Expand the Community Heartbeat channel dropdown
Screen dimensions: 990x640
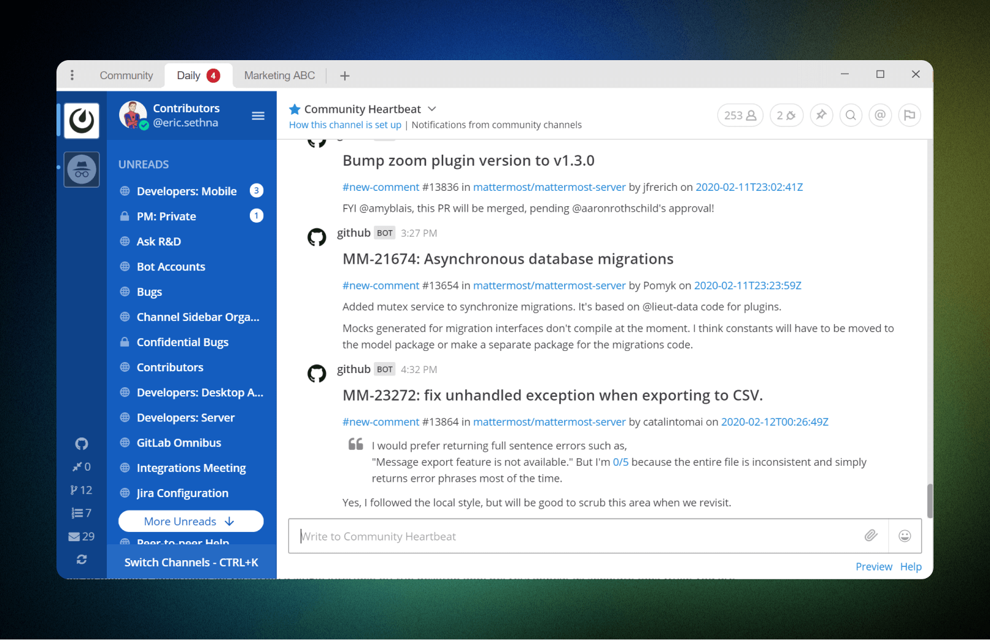(432, 109)
